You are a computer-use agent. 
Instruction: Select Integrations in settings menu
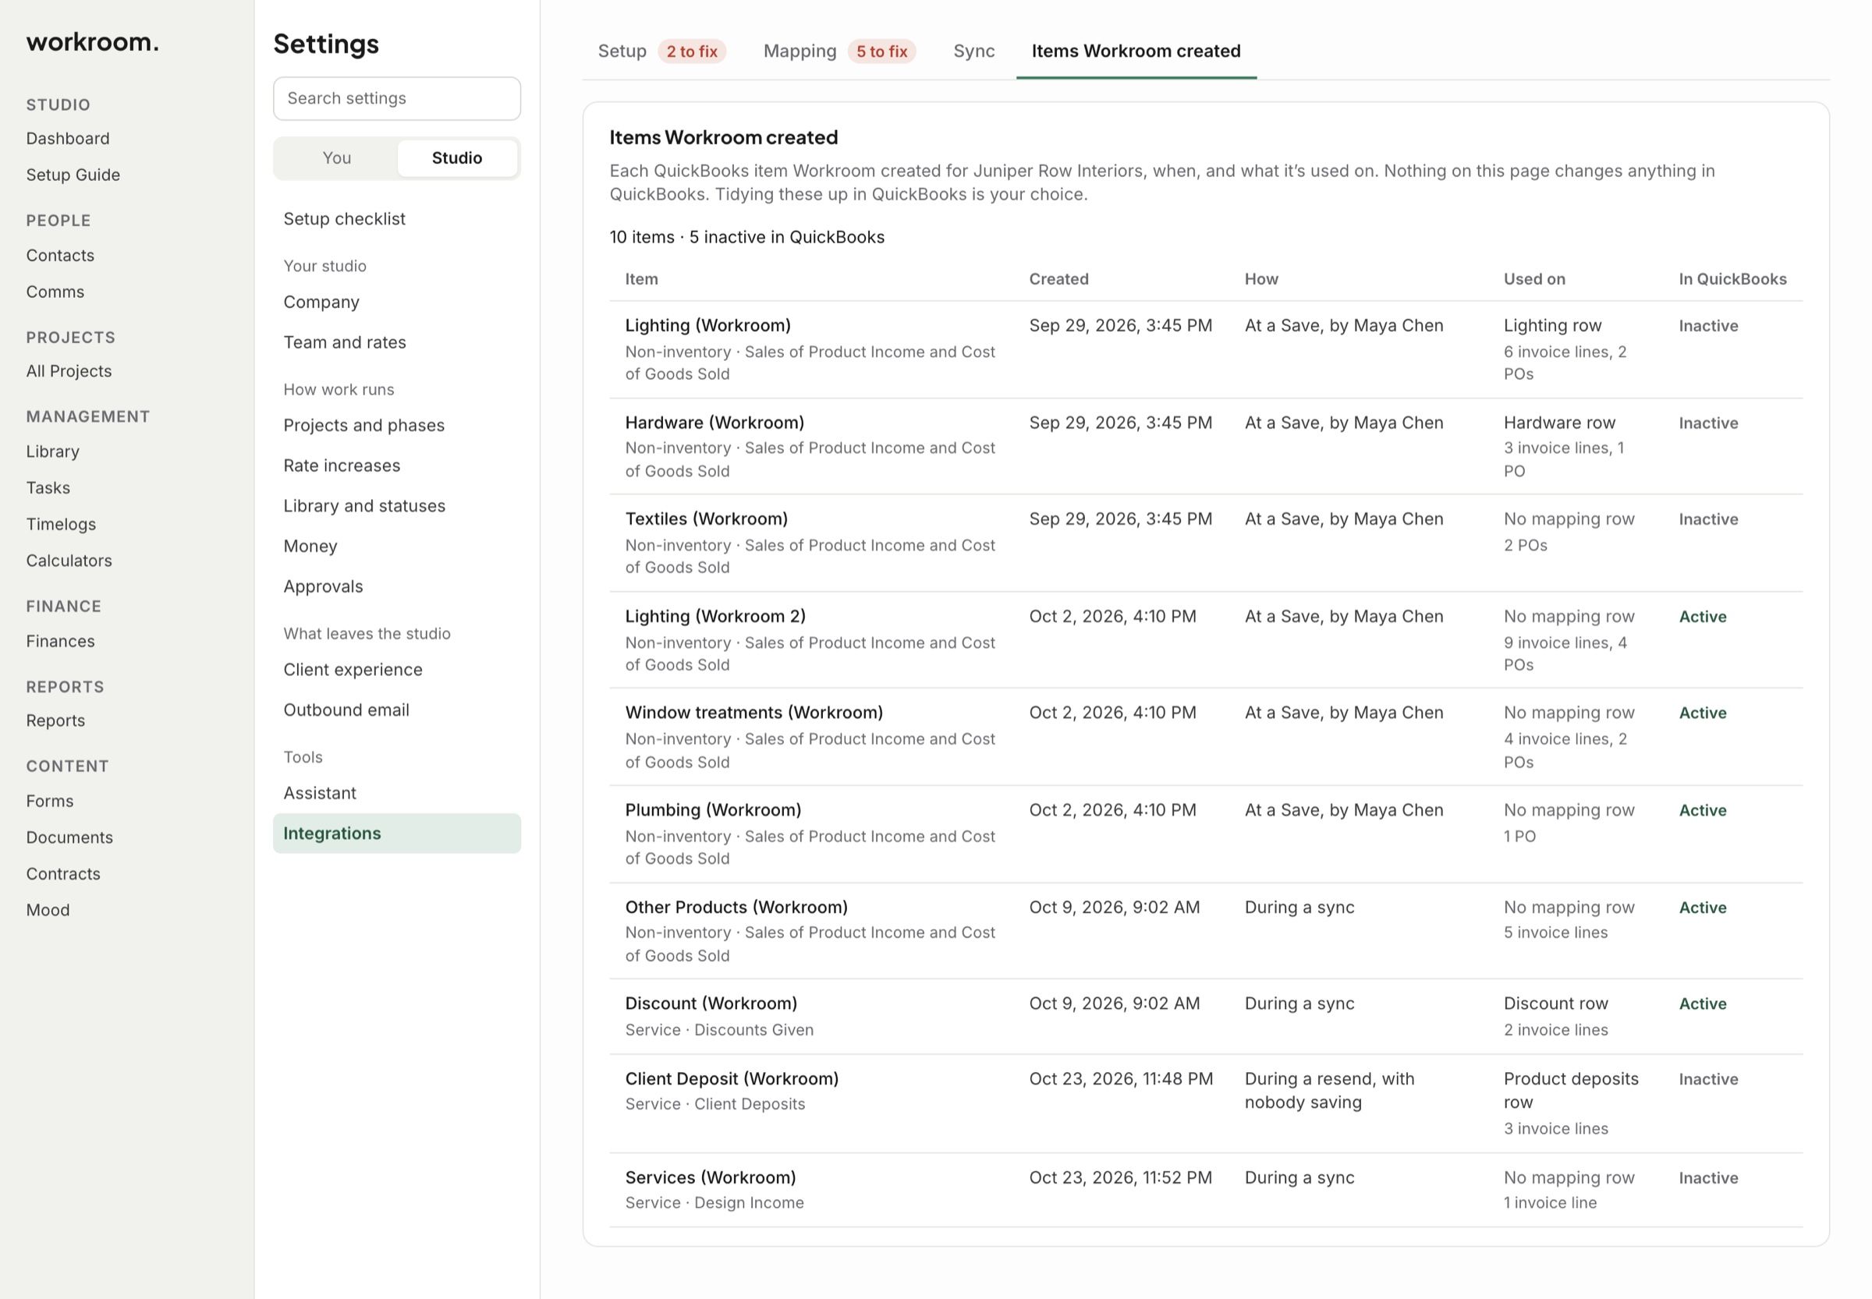(396, 834)
